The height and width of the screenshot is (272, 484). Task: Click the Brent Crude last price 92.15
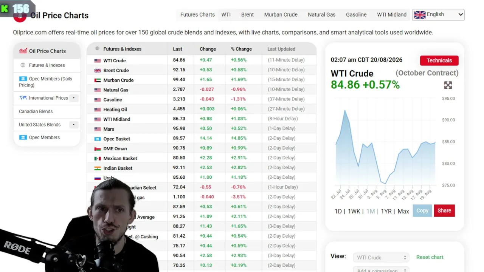click(179, 70)
